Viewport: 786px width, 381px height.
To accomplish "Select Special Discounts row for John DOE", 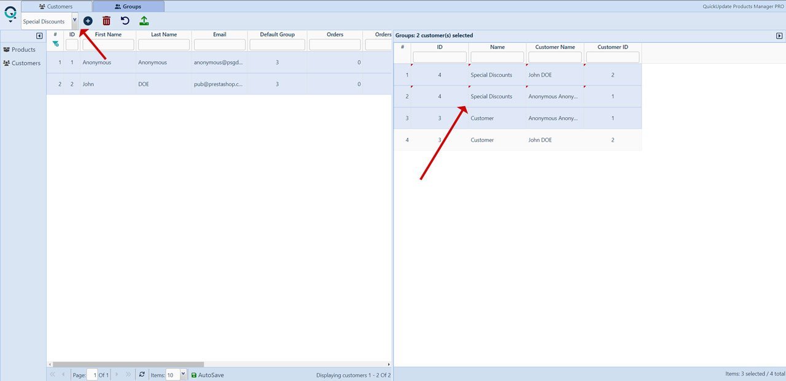I will point(518,75).
